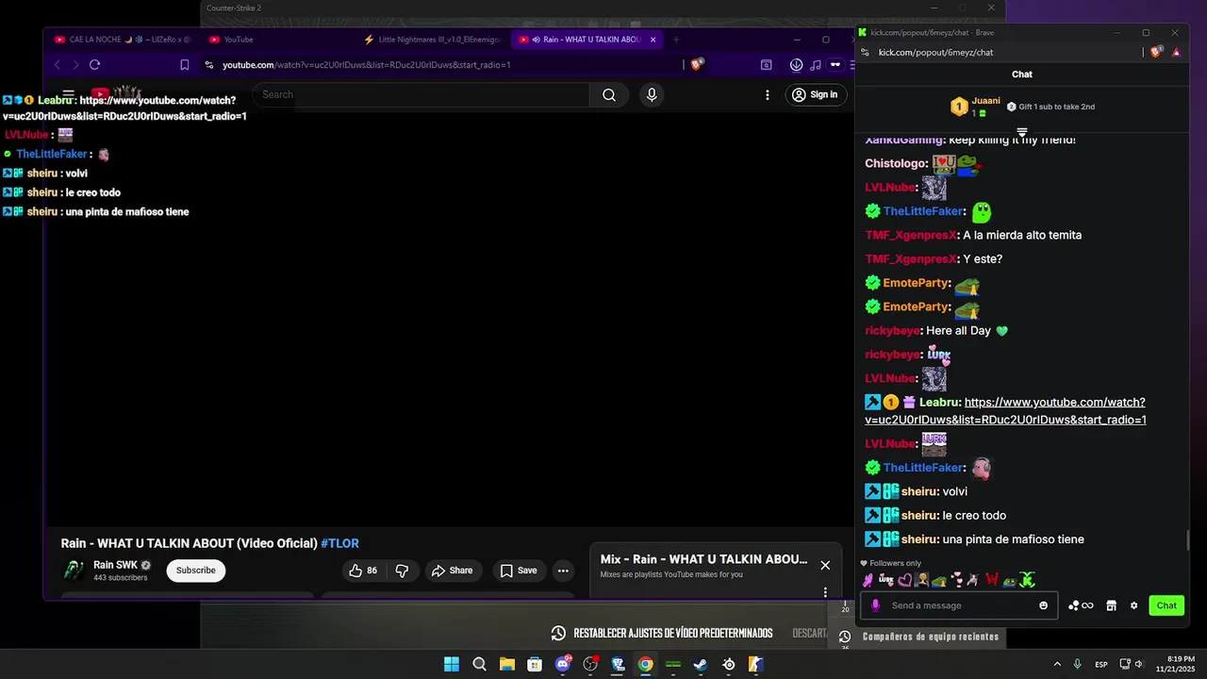
Task: Bookmark this page in Brave
Action: click(x=185, y=65)
